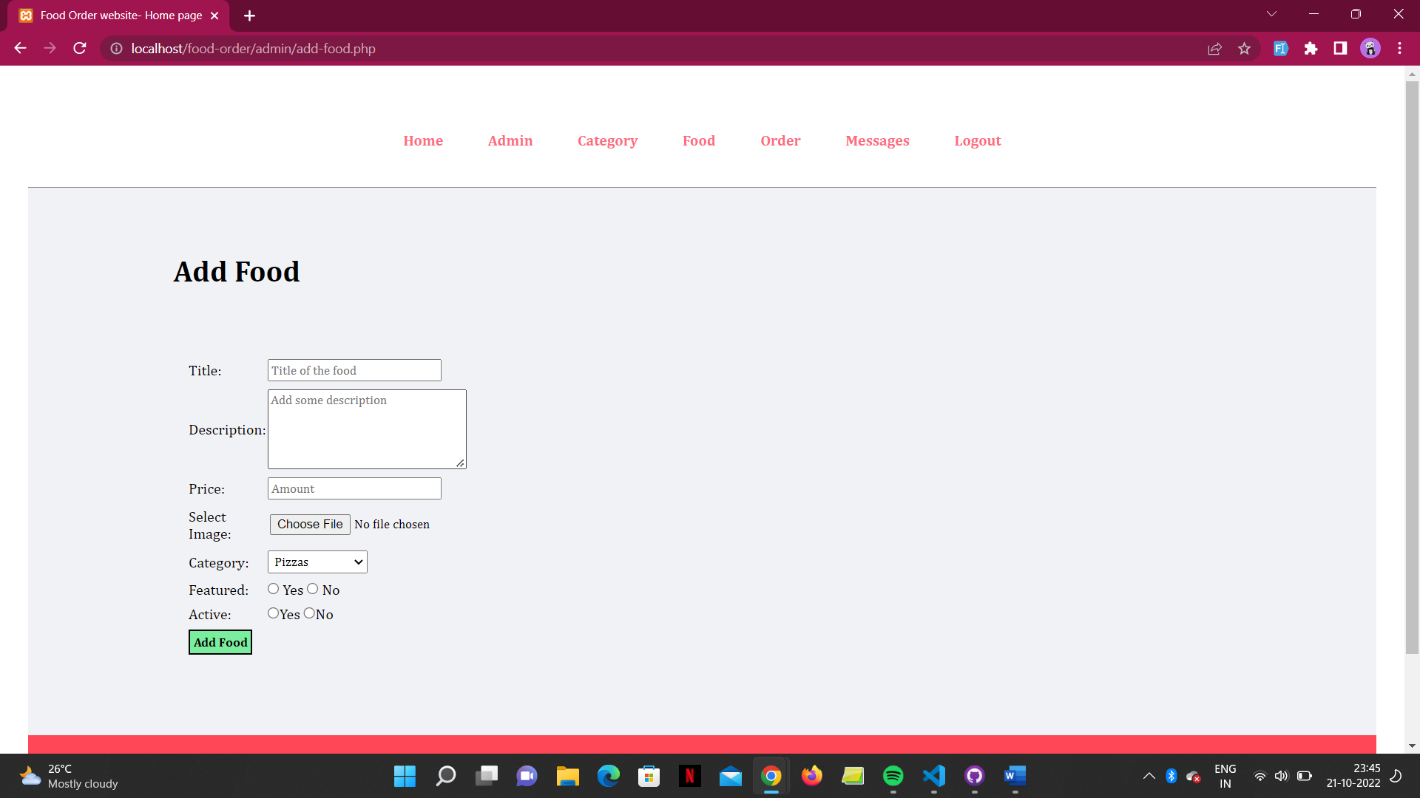
Task: Open the tab search chevron near window controls
Action: (1272, 13)
